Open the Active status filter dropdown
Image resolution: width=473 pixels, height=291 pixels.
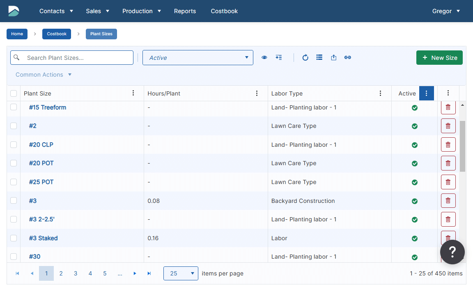pos(197,58)
